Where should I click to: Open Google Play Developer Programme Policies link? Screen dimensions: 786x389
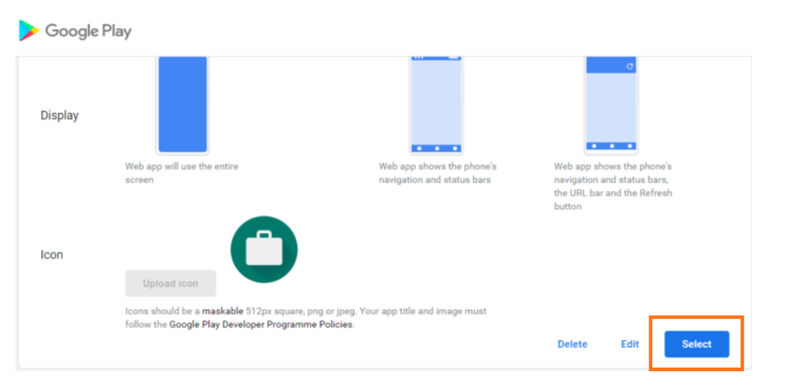tap(261, 325)
